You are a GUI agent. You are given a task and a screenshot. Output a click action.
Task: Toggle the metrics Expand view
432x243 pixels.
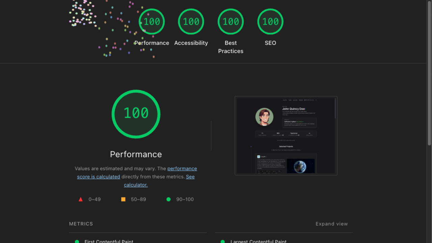(x=331, y=224)
